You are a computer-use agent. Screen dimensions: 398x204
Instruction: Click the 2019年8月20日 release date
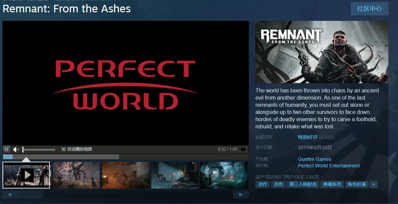pyautogui.click(x=315, y=148)
